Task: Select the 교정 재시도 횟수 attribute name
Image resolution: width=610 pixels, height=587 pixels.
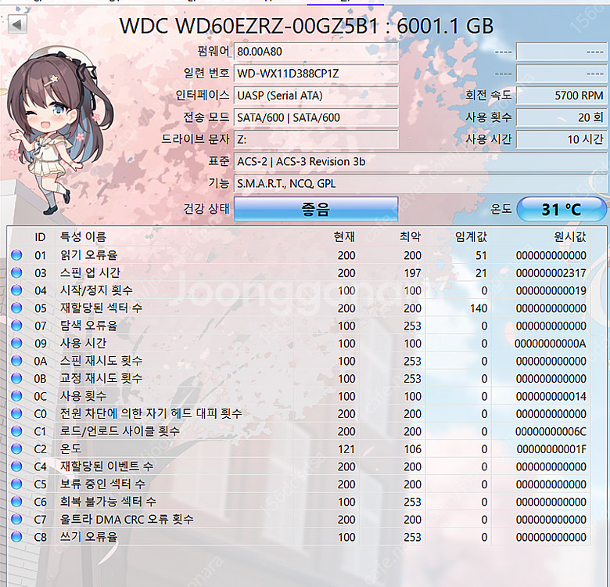Action: pos(101,378)
